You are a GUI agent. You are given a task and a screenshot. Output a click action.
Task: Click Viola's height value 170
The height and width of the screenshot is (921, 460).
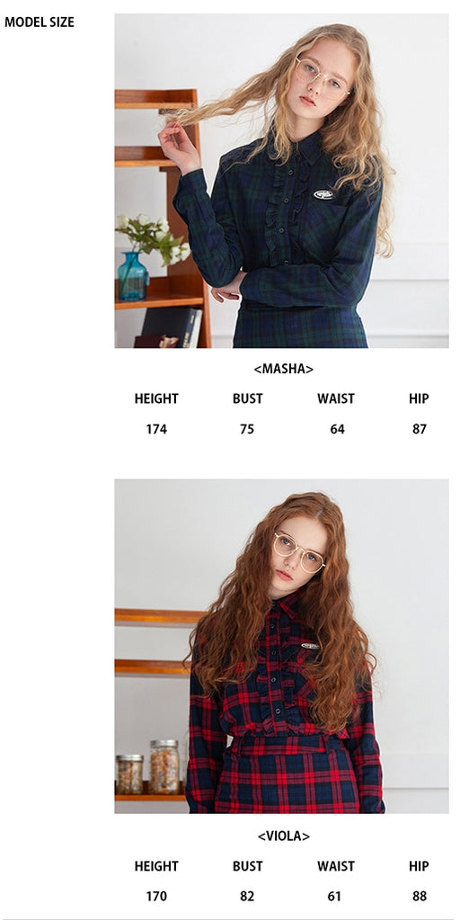(x=156, y=897)
